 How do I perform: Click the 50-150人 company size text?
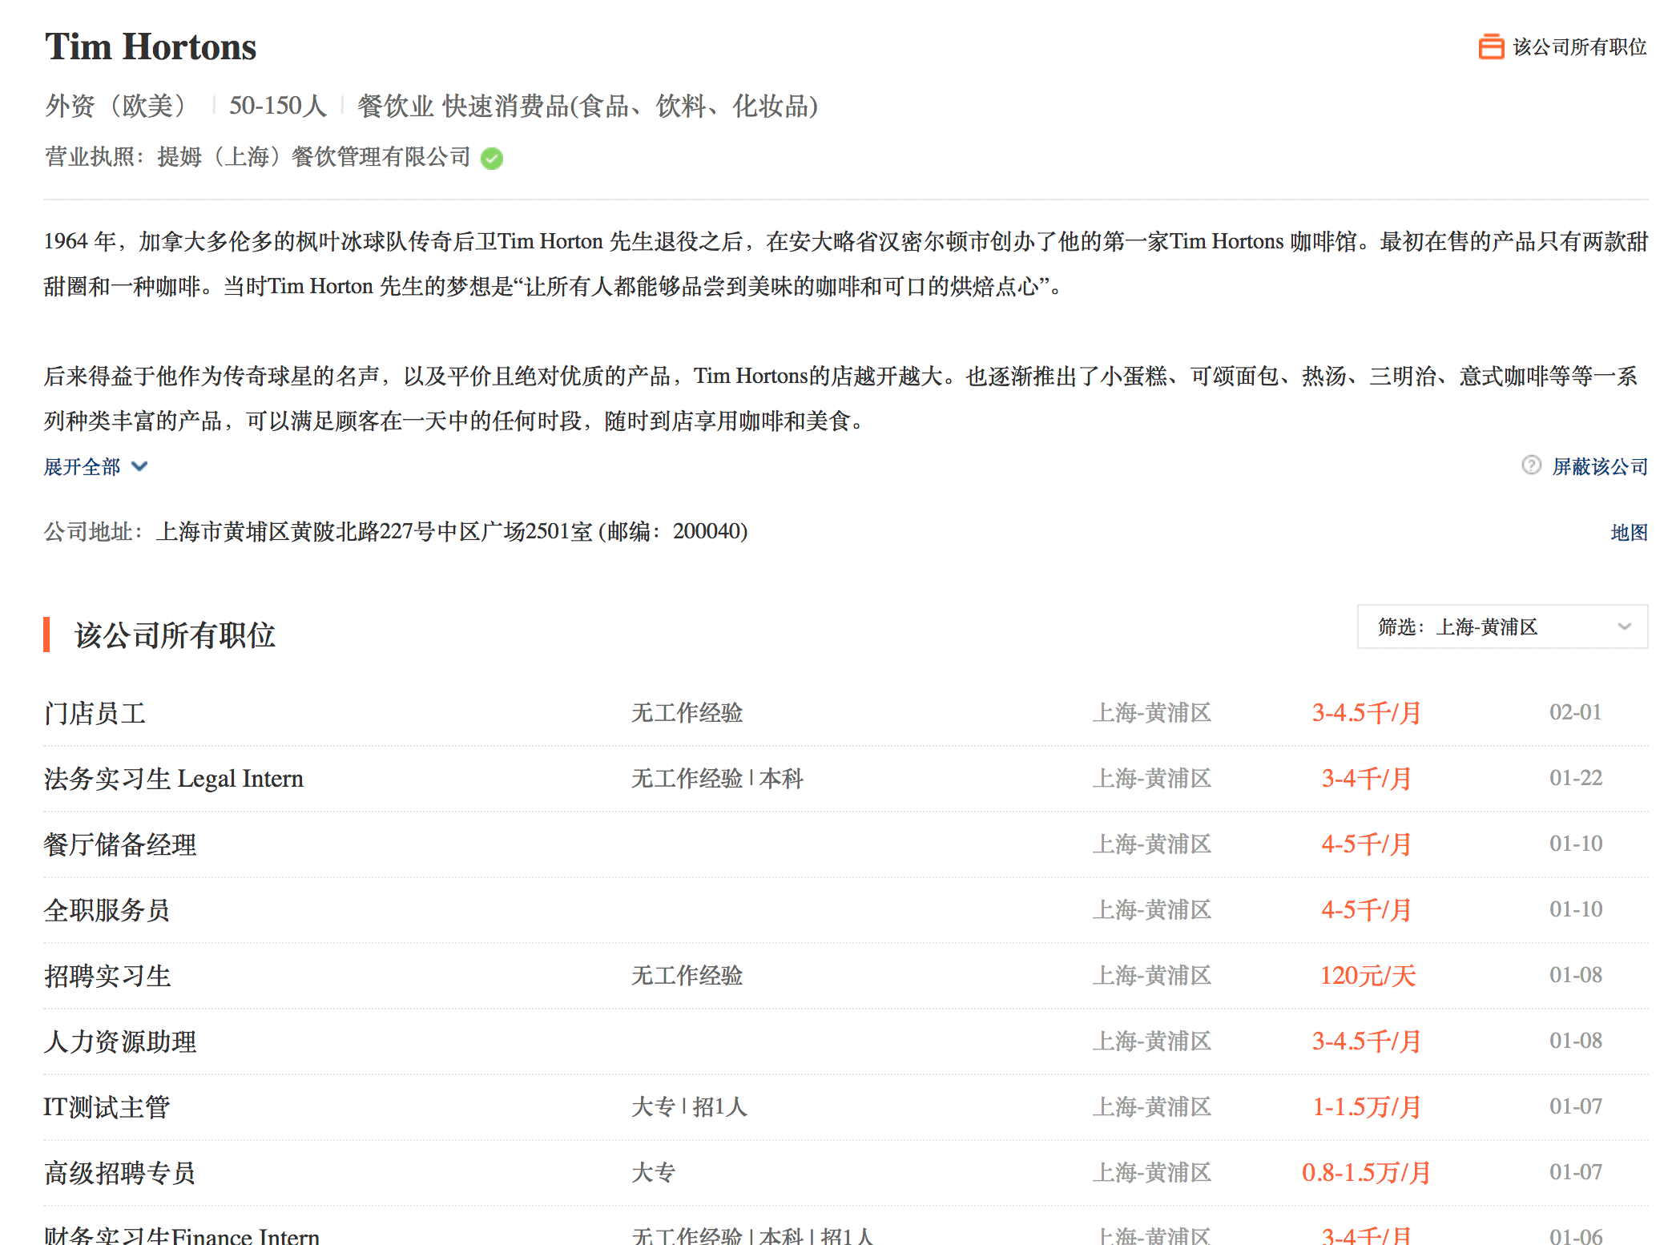click(x=278, y=106)
